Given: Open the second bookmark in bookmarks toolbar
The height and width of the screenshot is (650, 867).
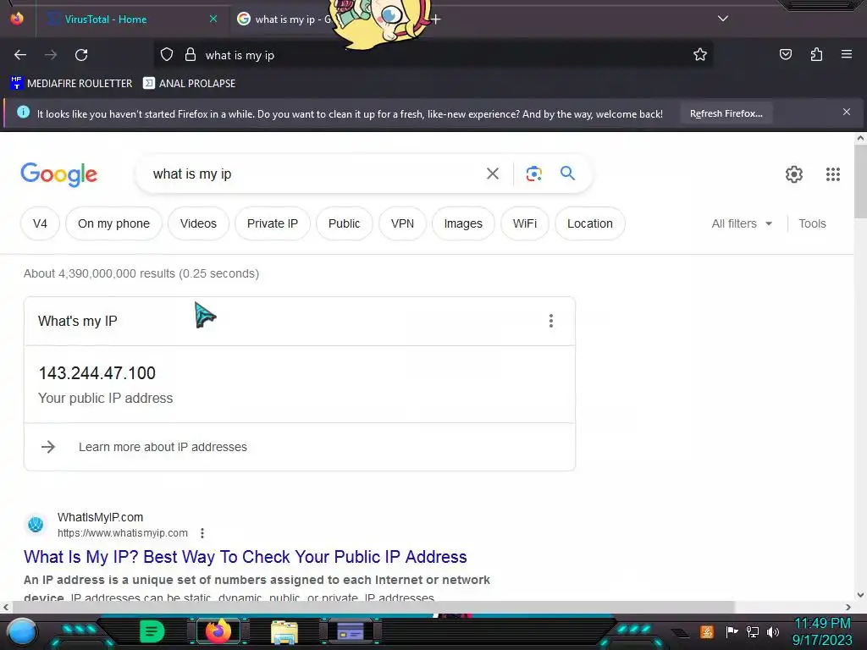Looking at the screenshot, I should pyautogui.click(x=189, y=84).
